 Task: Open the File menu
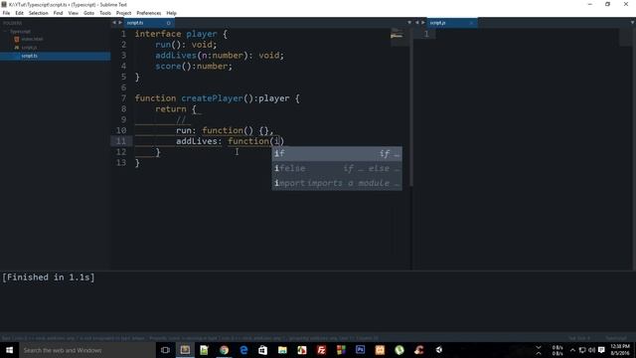[x=6, y=13]
